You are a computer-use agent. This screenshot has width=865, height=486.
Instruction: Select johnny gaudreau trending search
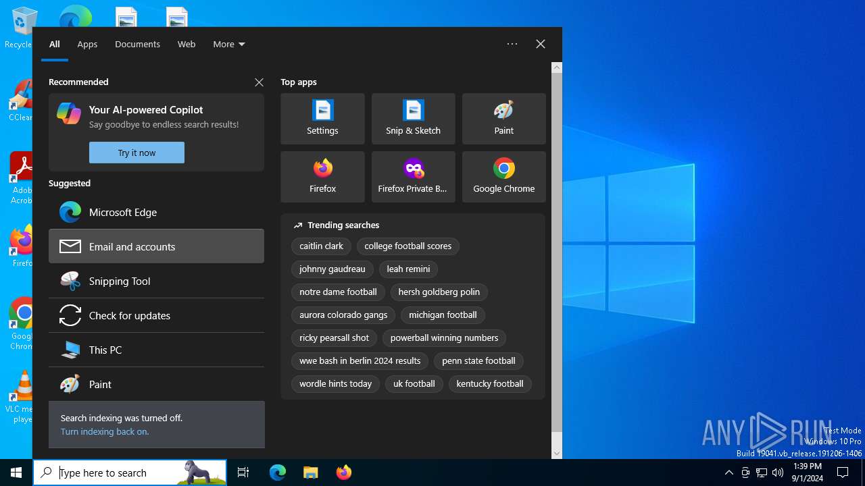pyautogui.click(x=332, y=269)
